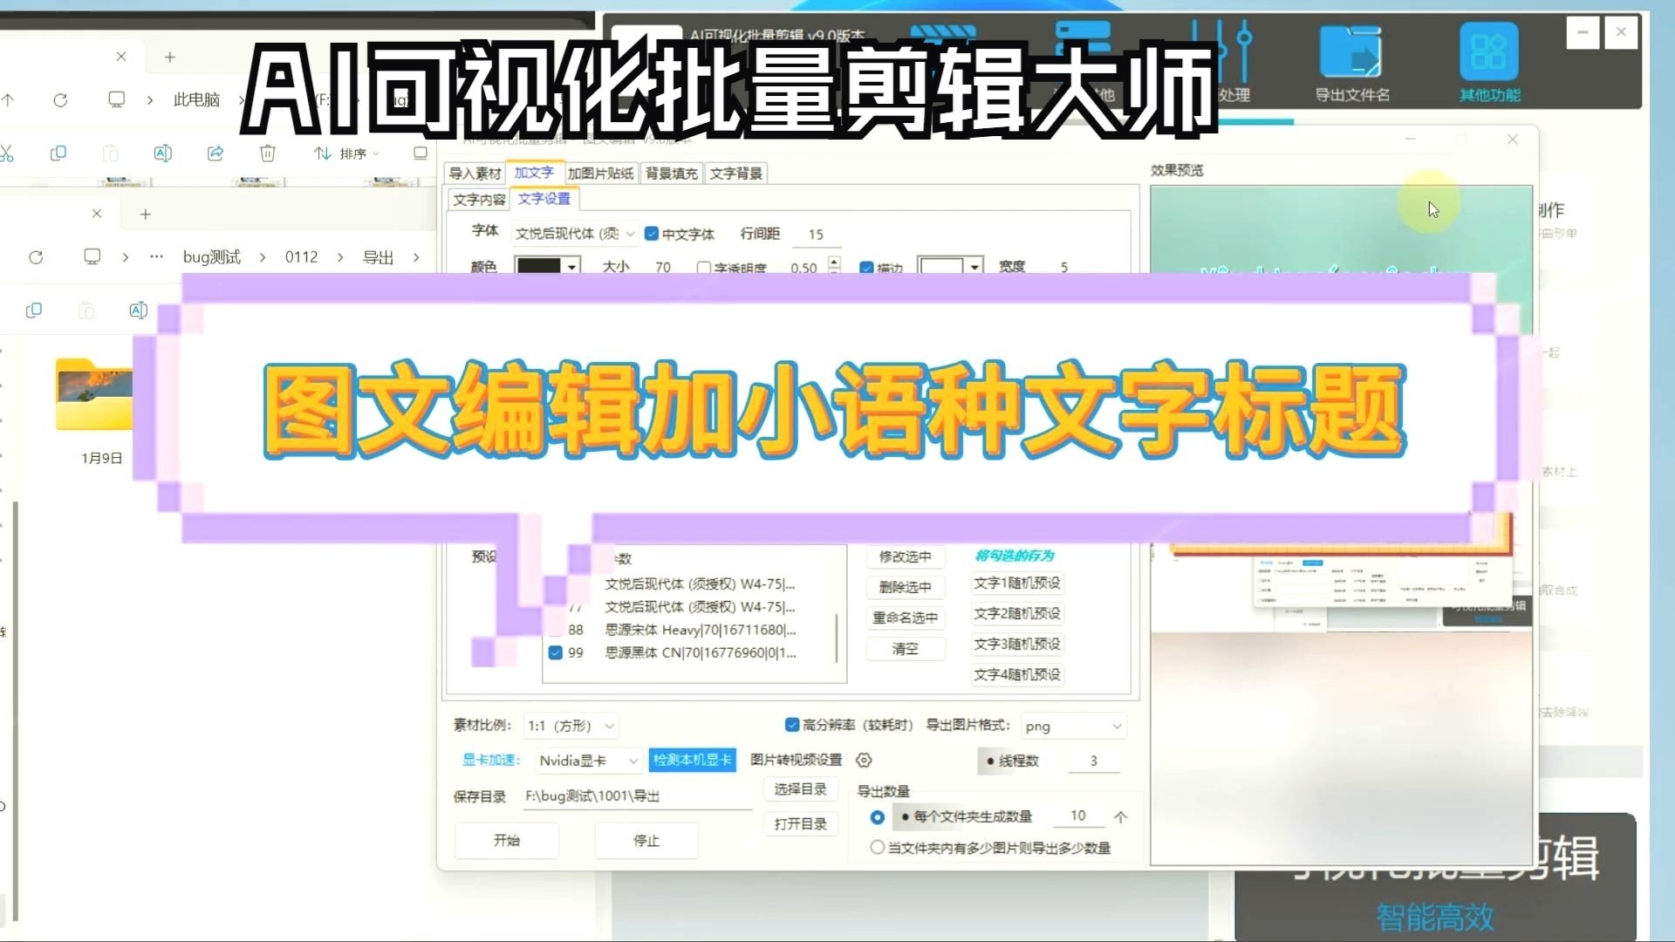Close the tab in the lower Explorer window

click(97, 214)
